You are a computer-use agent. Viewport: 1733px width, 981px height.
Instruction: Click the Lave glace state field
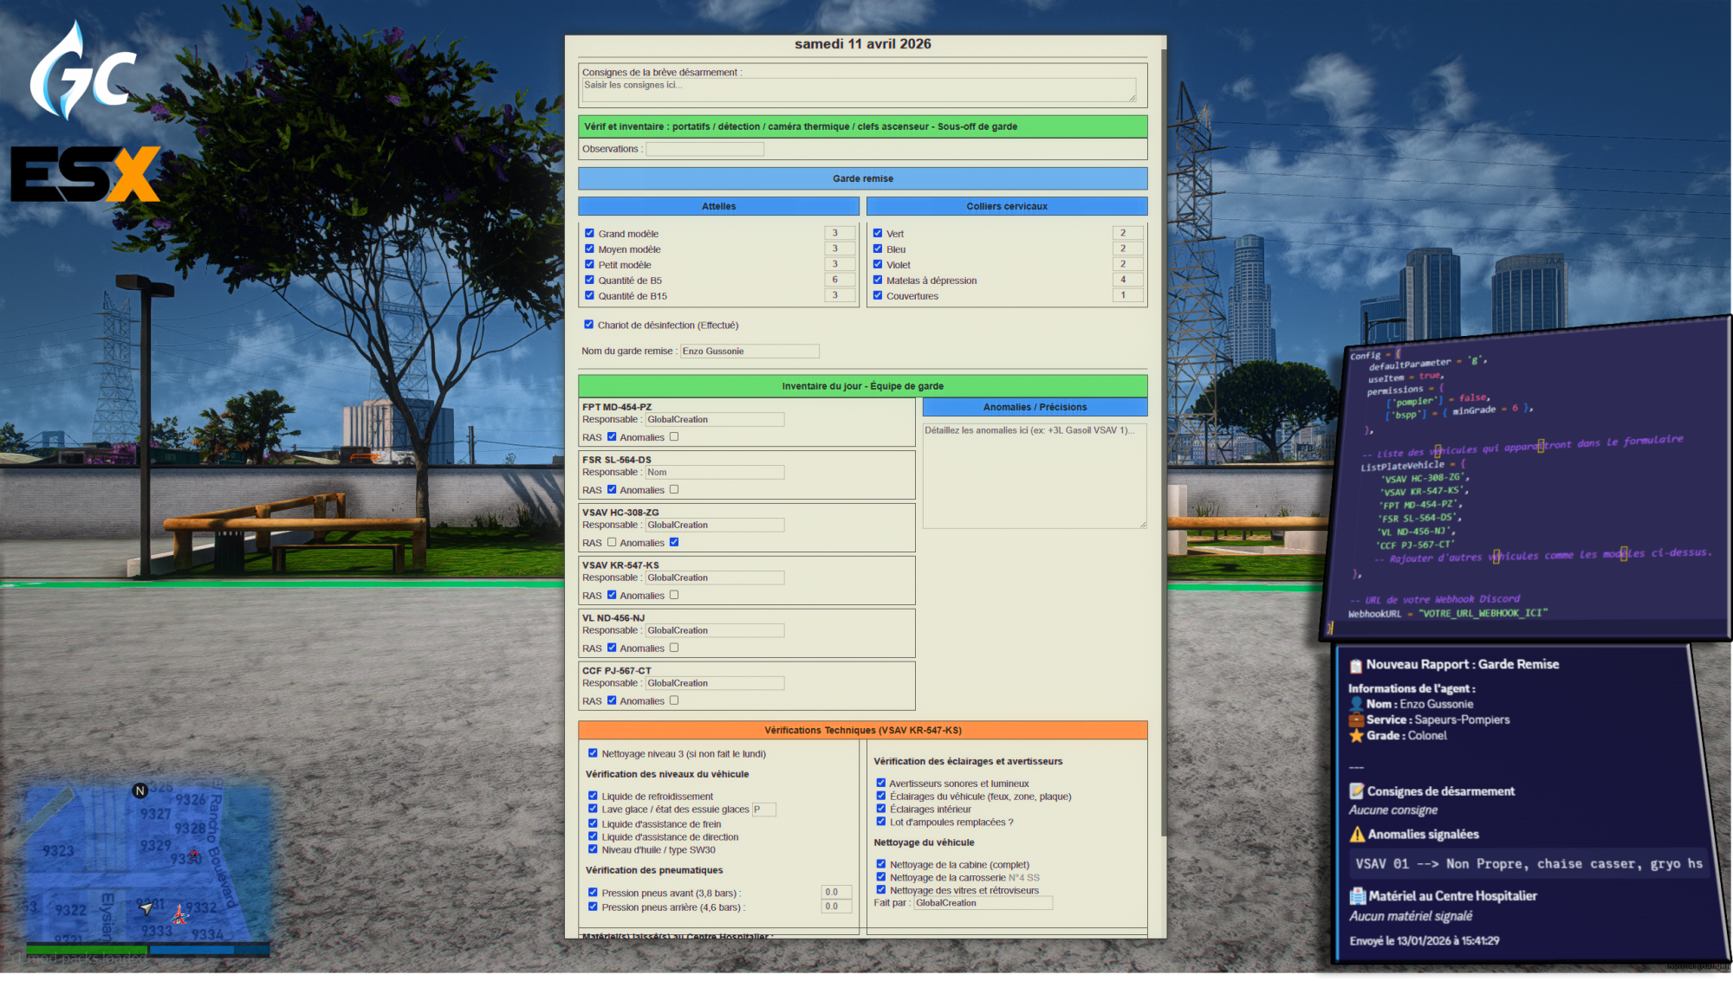(763, 810)
